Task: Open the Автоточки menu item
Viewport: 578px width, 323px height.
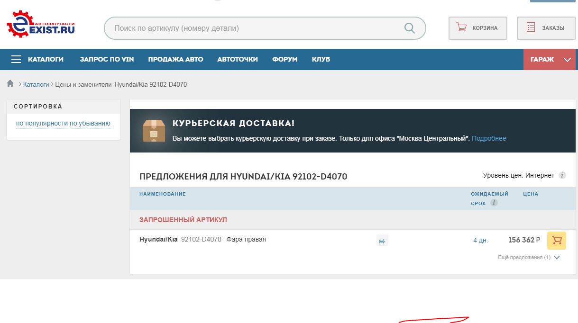Action: tap(238, 59)
